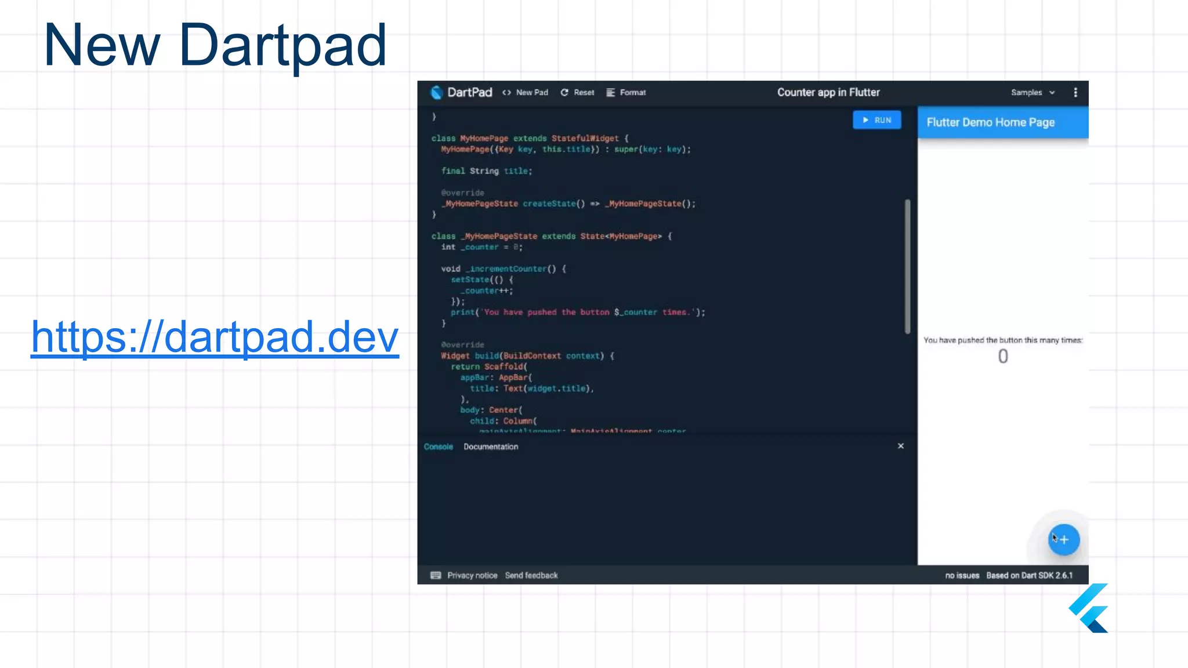Click the 'final String title;' code line
Screen dimensions: 1188x668
coord(487,171)
